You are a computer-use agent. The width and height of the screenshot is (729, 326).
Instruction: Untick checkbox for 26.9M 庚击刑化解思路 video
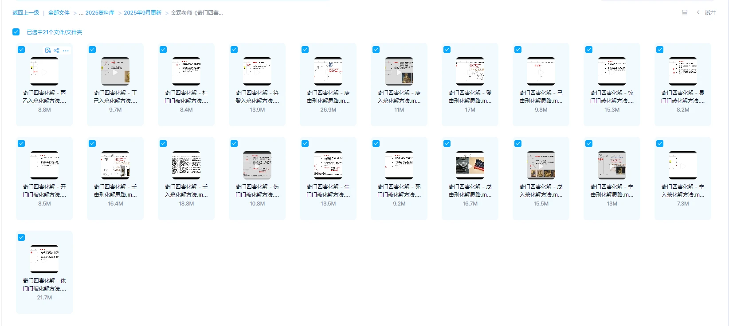click(x=305, y=50)
